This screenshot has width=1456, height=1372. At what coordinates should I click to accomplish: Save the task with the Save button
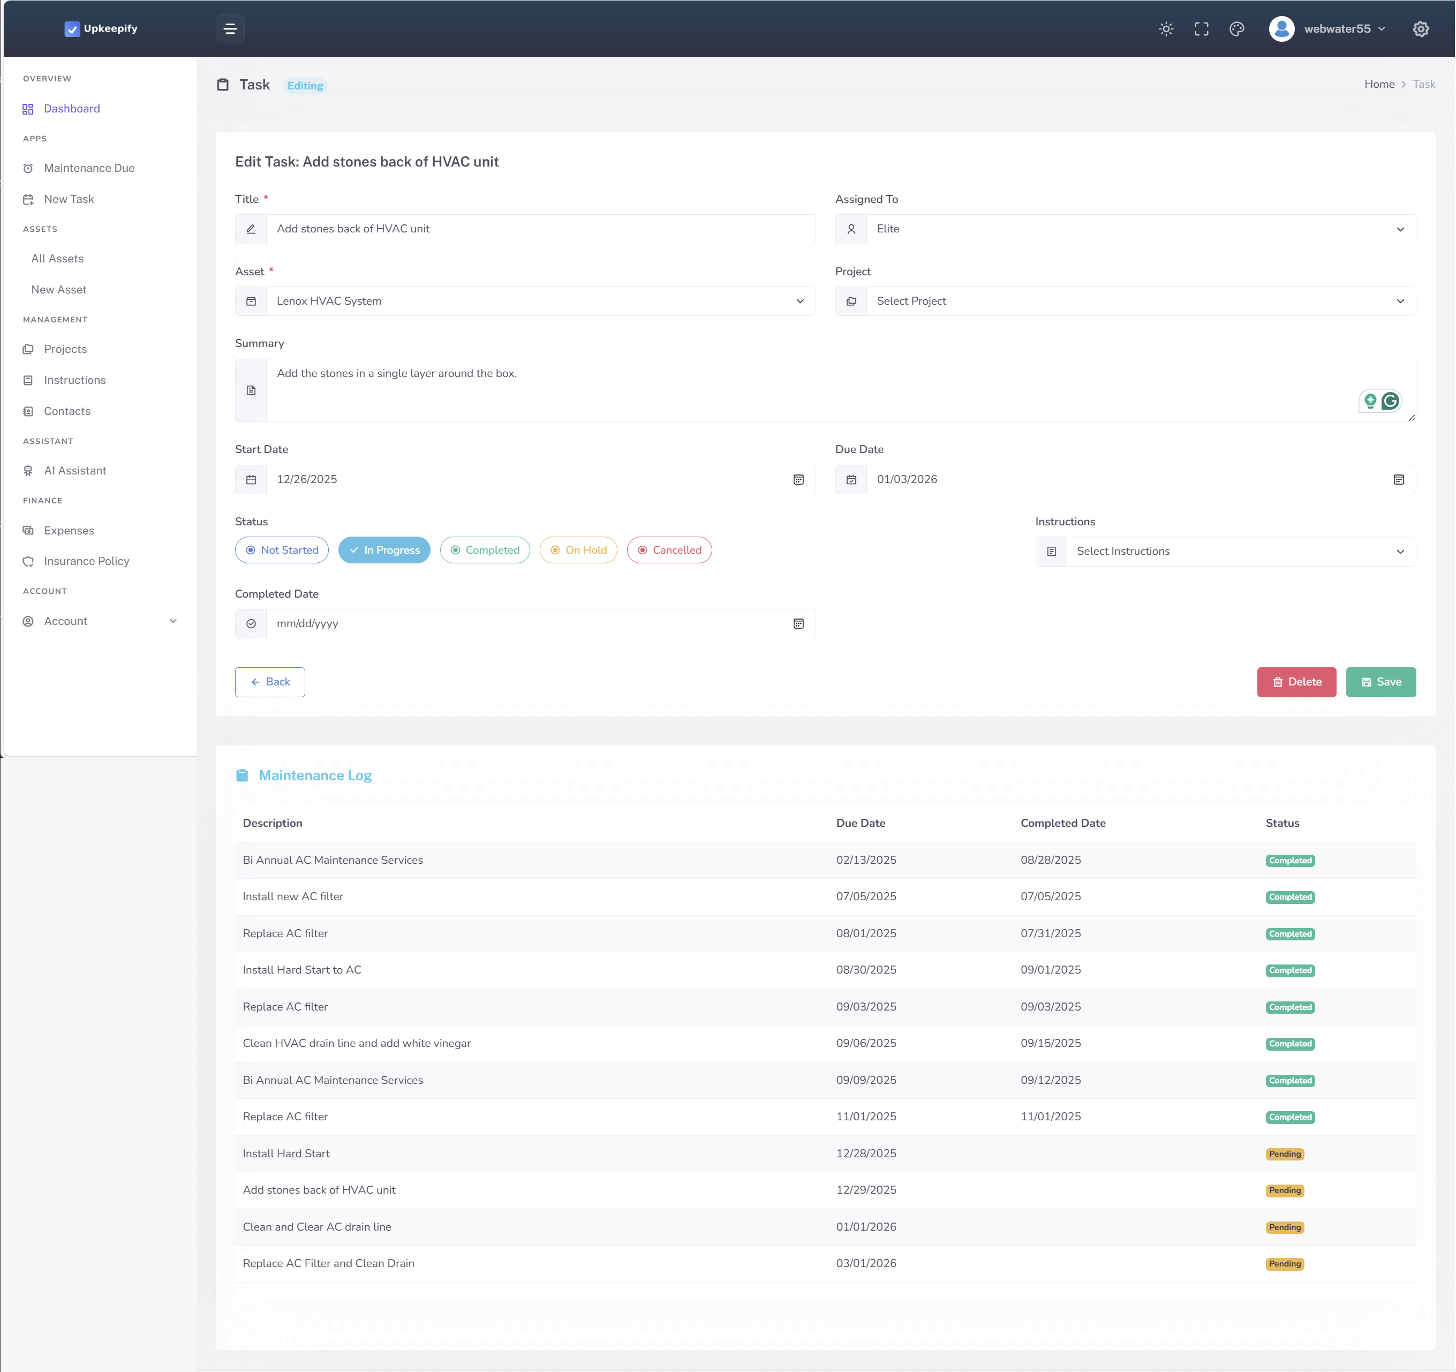tap(1380, 682)
